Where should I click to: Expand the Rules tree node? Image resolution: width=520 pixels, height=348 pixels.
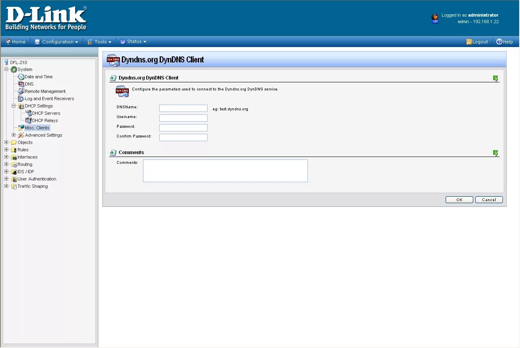(6, 150)
